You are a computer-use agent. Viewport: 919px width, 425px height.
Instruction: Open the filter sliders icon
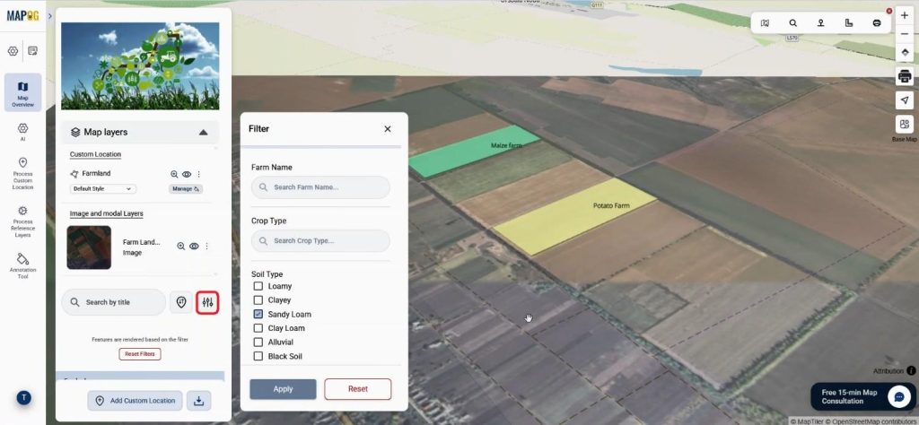coord(207,302)
